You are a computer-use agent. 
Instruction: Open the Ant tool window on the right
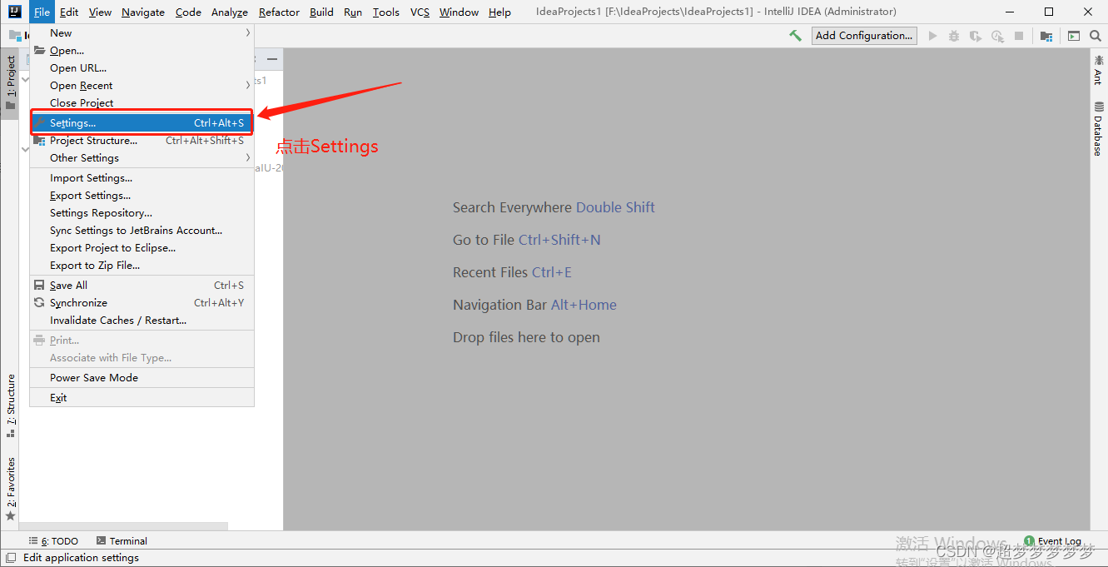click(1098, 69)
